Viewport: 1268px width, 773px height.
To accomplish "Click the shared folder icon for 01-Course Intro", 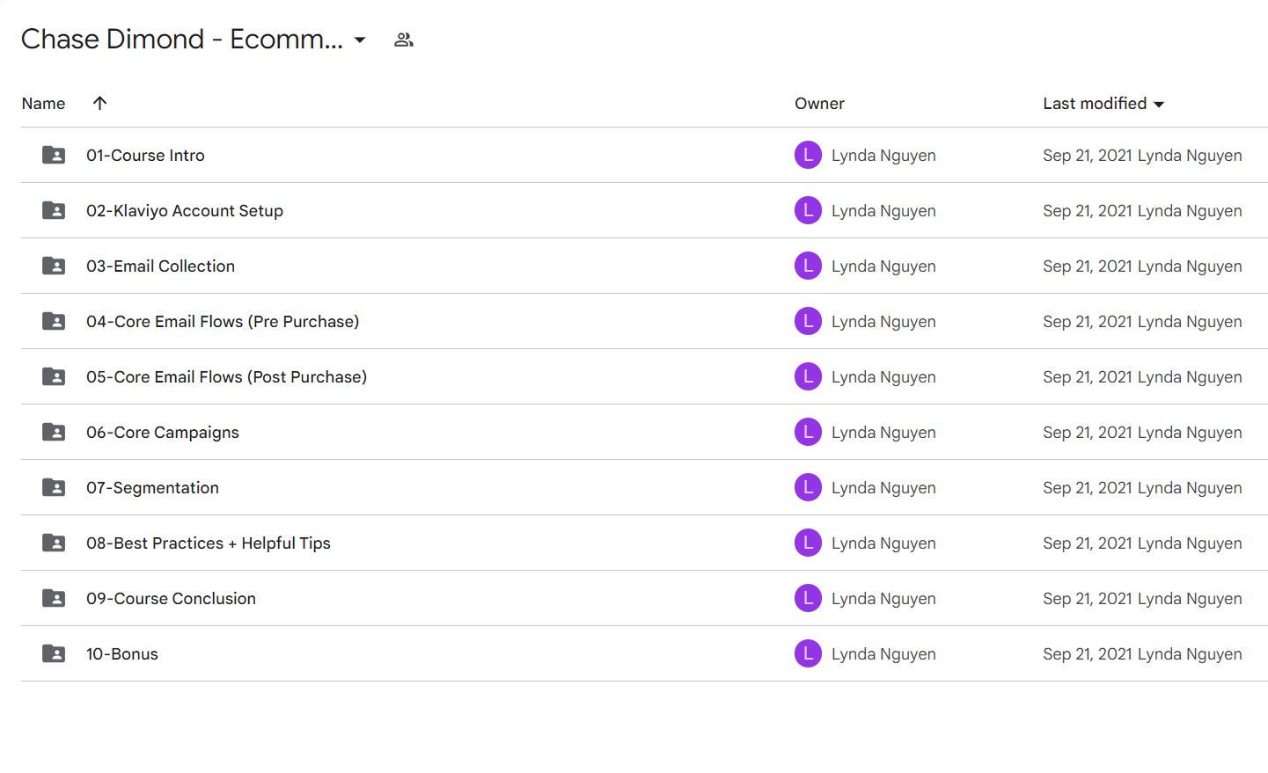I will click(54, 155).
